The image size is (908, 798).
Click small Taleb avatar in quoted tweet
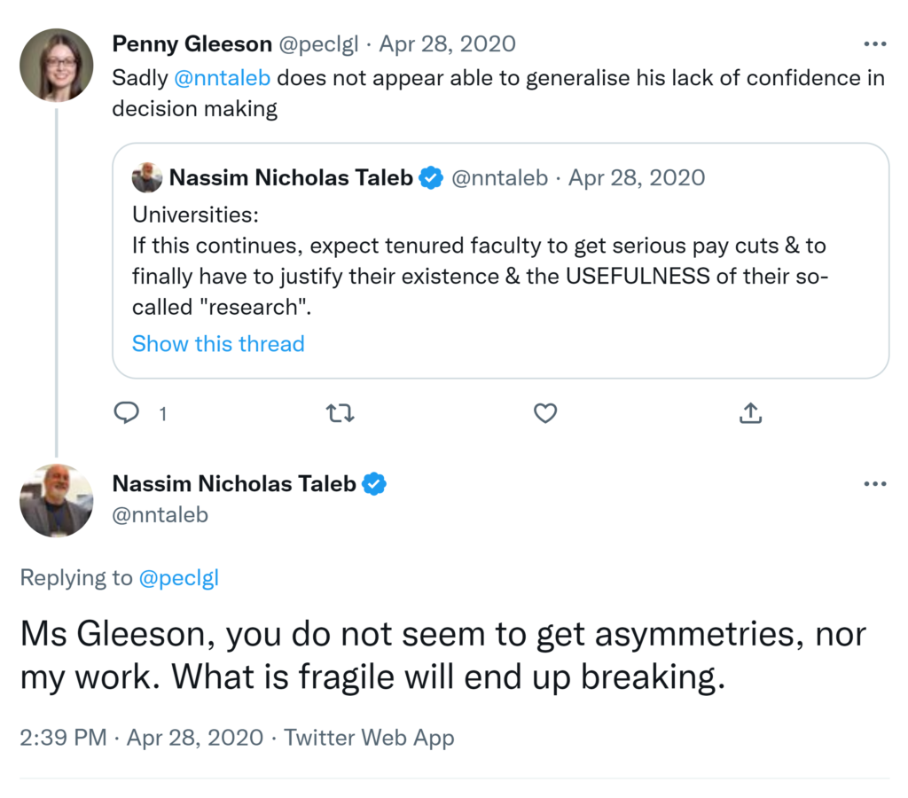coord(147,178)
